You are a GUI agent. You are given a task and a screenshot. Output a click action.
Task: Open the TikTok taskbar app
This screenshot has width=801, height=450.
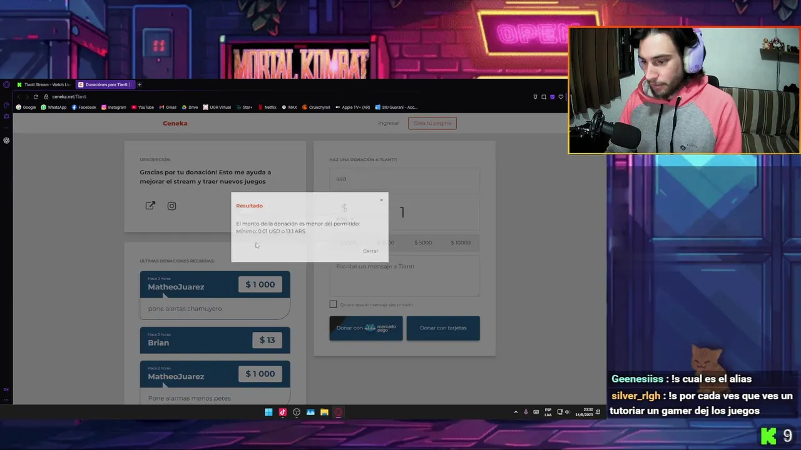pos(282,412)
